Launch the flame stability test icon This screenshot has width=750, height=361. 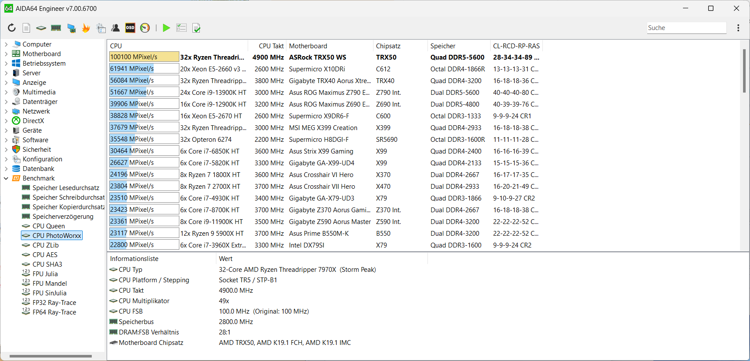point(86,28)
